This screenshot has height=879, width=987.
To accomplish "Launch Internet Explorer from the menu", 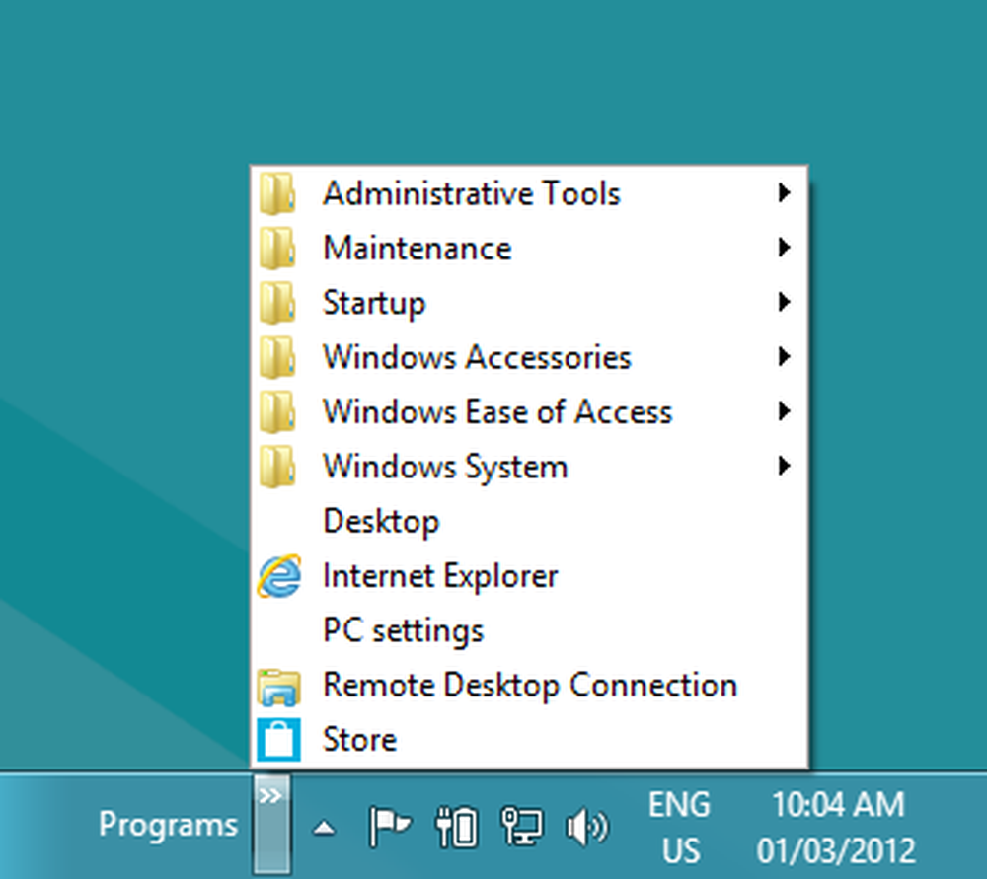I will pos(529,576).
